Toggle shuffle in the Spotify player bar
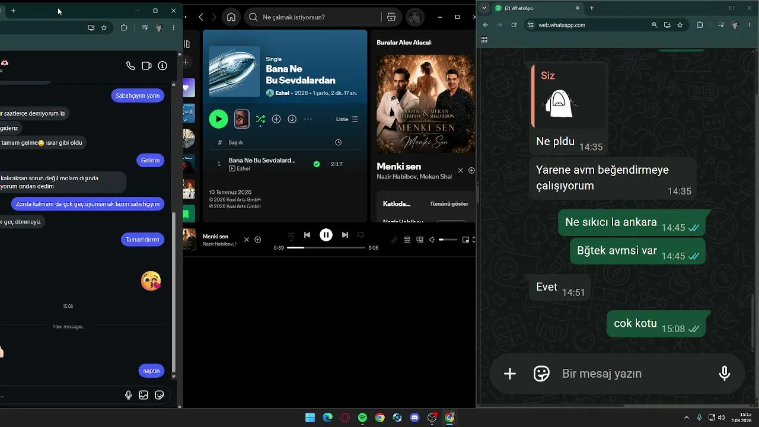This screenshot has width=759, height=427. [x=291, y=235]
